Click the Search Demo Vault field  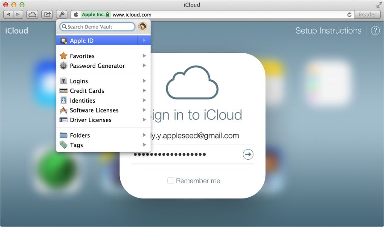coord(97,27)
